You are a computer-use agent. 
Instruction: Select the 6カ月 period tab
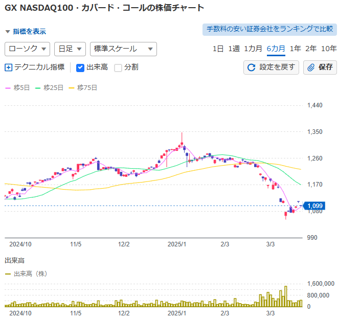click(276, 49)
